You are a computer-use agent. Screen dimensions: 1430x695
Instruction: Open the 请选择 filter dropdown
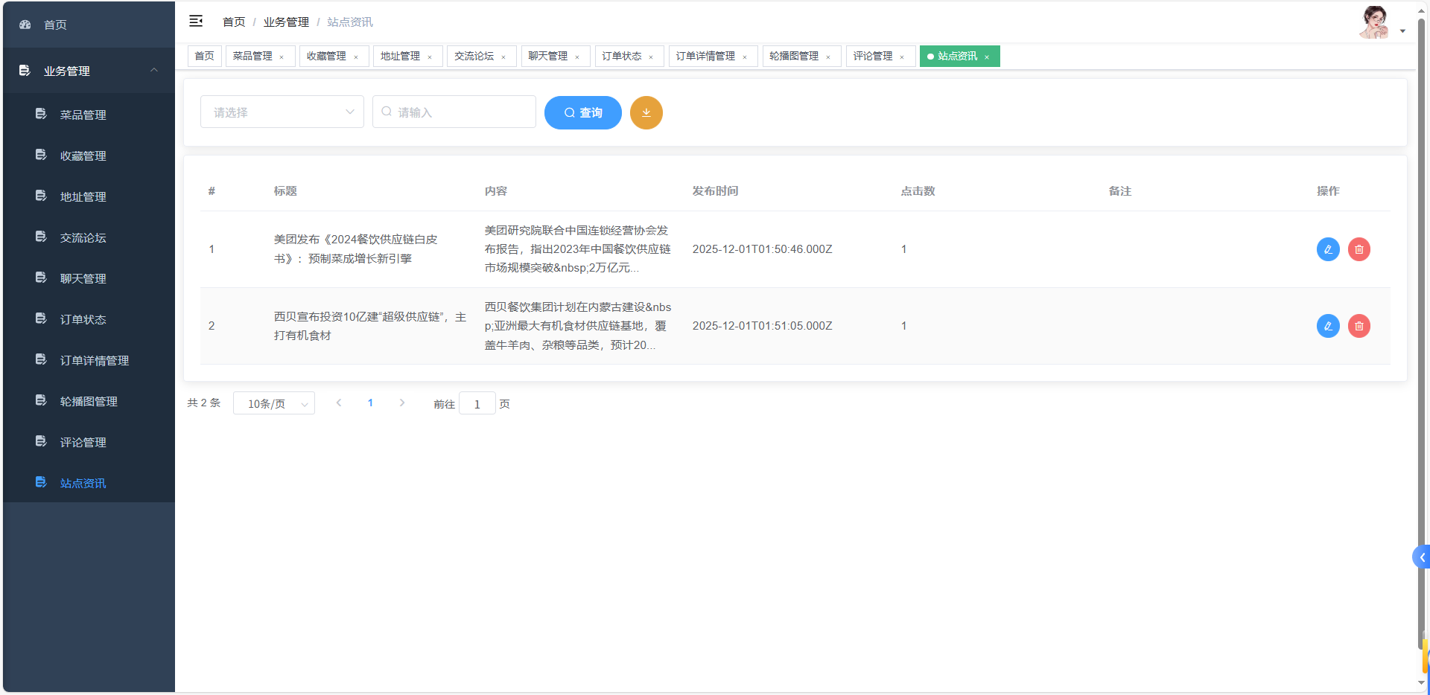pos(282,112)
